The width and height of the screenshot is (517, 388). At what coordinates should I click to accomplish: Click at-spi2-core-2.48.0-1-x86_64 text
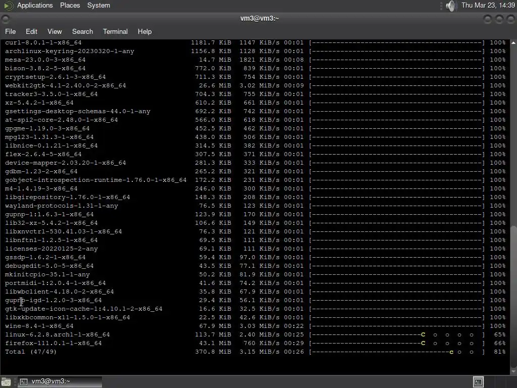61,120
